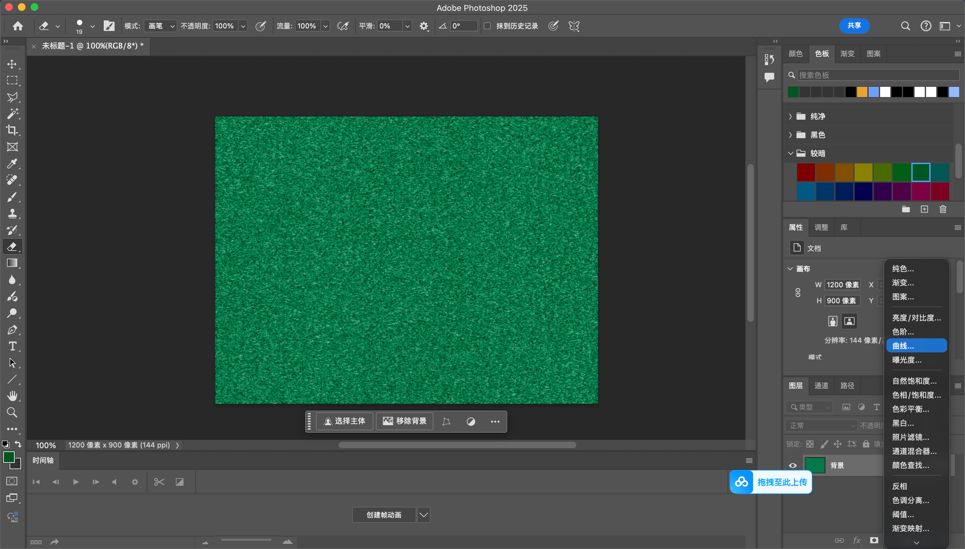Choose 曲线... from adjustment menu
The width and height of the screenshot is (965, 549).
coord(916,346)
